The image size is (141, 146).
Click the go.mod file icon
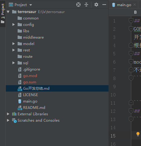(20, 76)
